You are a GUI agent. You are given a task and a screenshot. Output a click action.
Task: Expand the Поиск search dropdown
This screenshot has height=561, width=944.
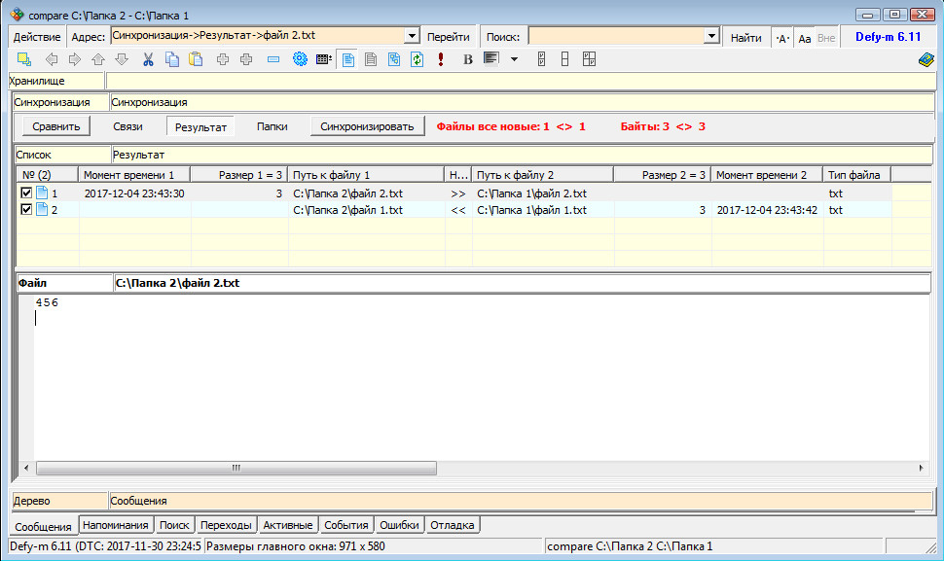click(x=711, y=36)
